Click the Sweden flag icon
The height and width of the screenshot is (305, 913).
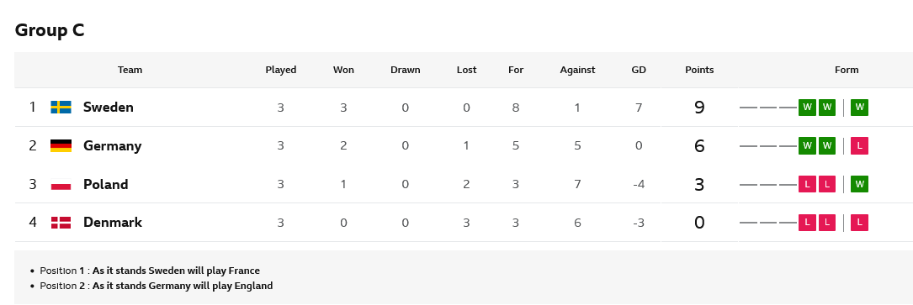(61, 107)
